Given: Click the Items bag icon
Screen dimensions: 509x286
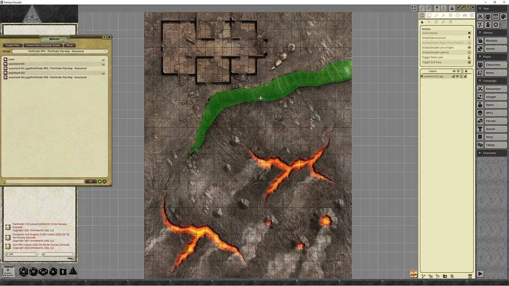Looking at the screenshot, I should tap(480, 105).
